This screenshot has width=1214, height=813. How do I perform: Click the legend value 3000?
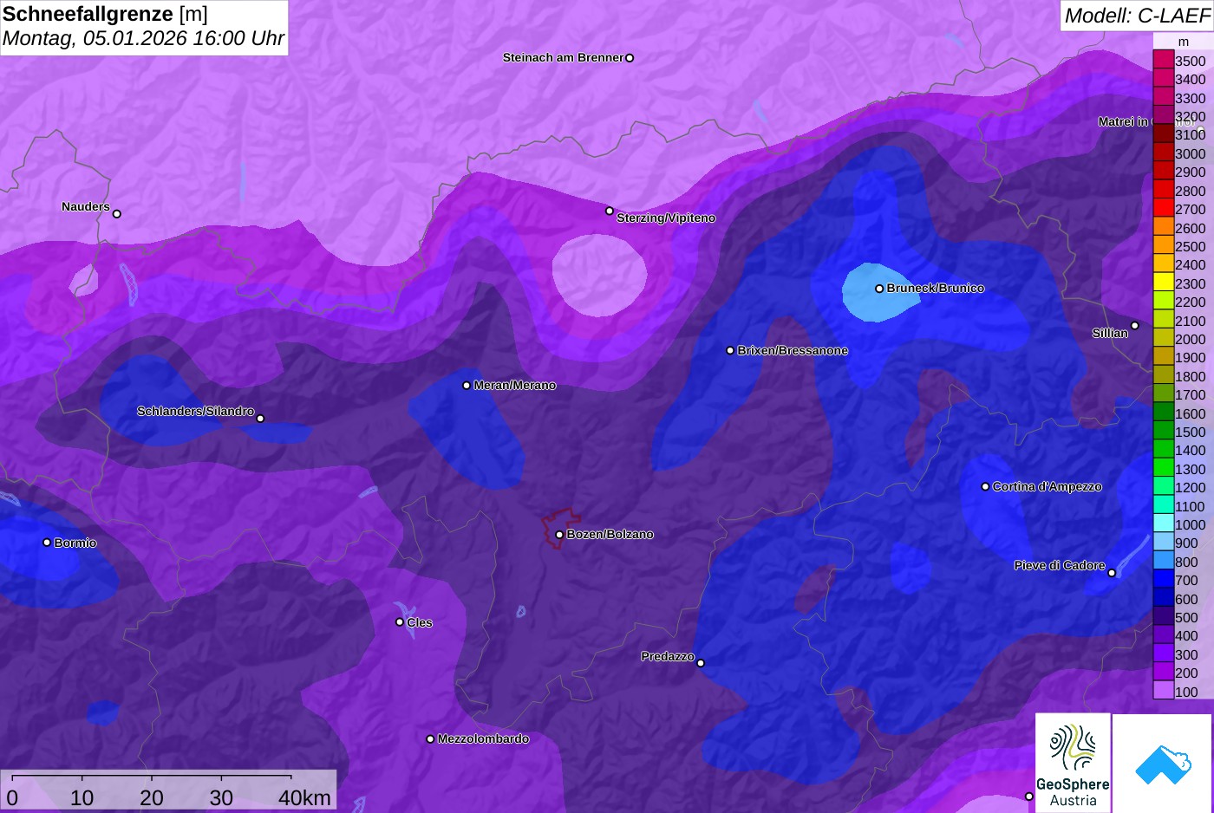[x=1191, y=154]
